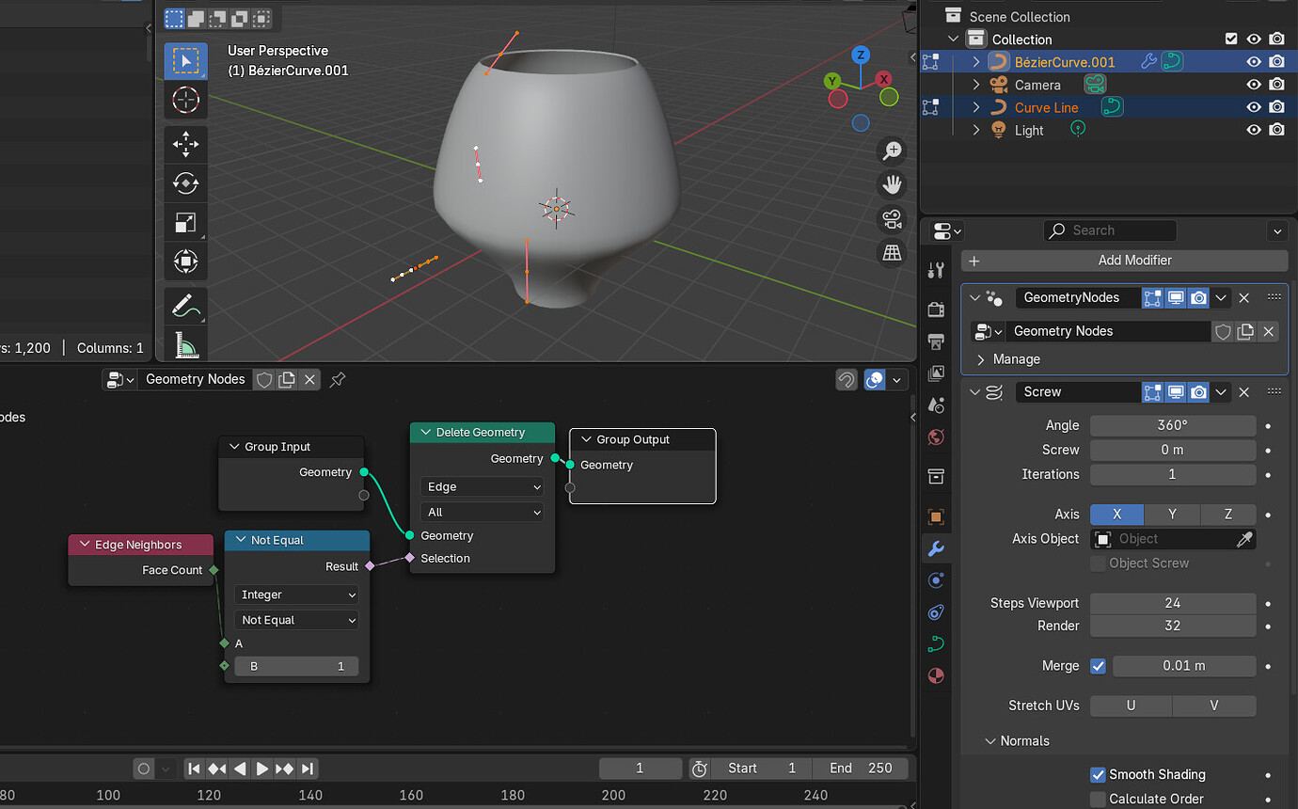Set the screw axis to Z
Viewport: 1298px width, 809px height.
[1228, 515]
